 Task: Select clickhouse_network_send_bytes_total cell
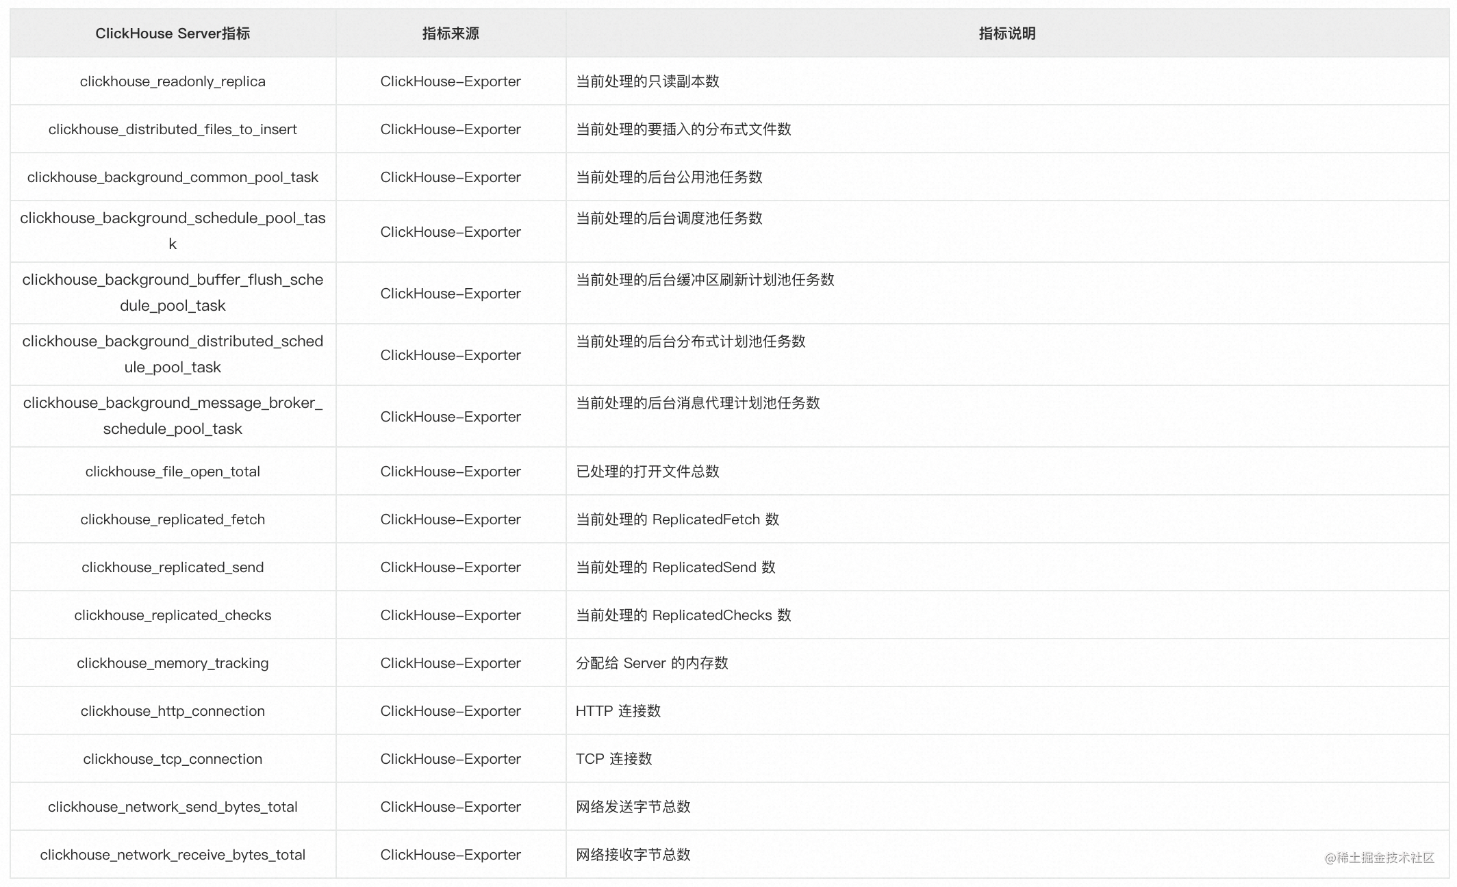tap(173, 807)
